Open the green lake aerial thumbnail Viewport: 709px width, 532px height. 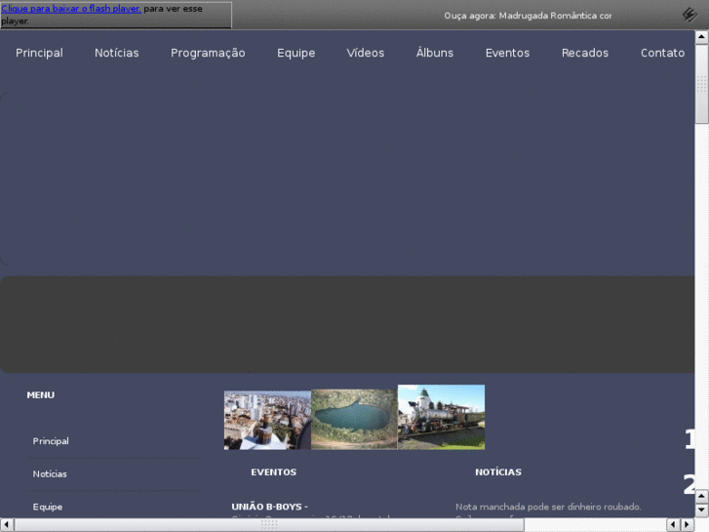point(354,420)
